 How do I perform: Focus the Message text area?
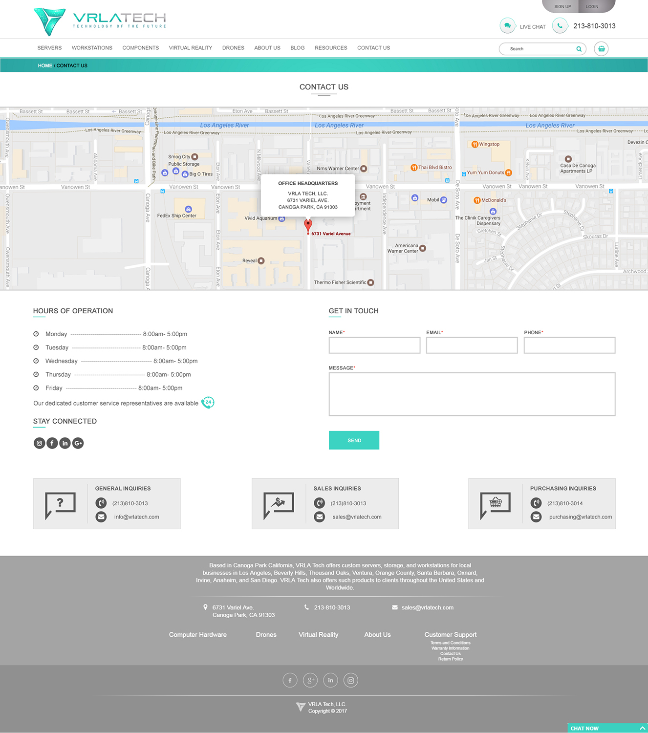coord(472,394)
